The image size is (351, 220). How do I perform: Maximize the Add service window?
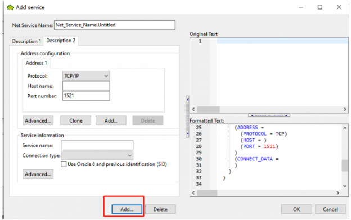click(x=320, y=7)
